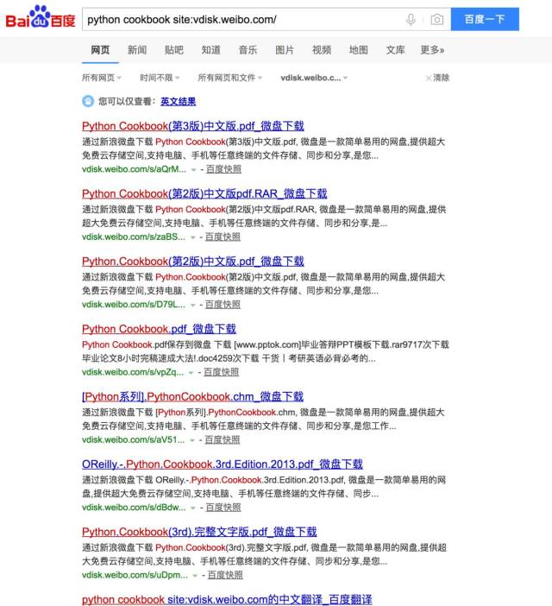Select the 网页 tab
Viewport: 552px width, 606px height.
pyautogui.click(x=100, y=50)
